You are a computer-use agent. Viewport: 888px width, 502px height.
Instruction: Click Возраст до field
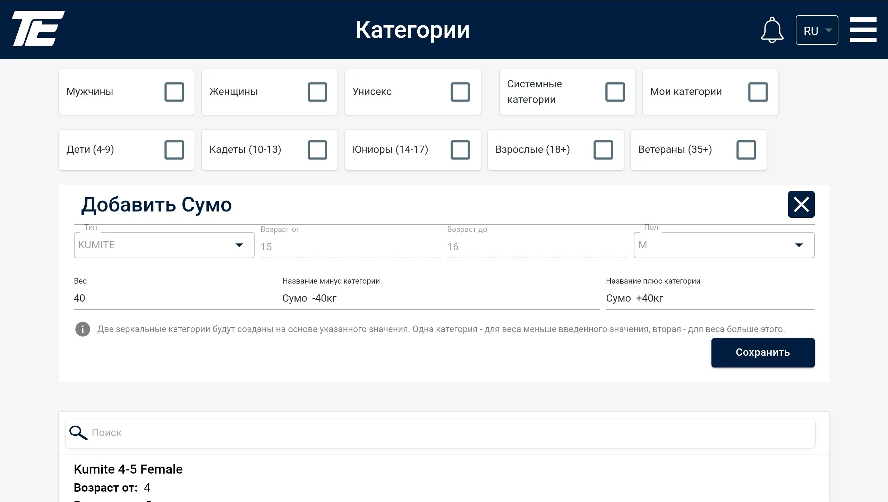pos(537,247)
